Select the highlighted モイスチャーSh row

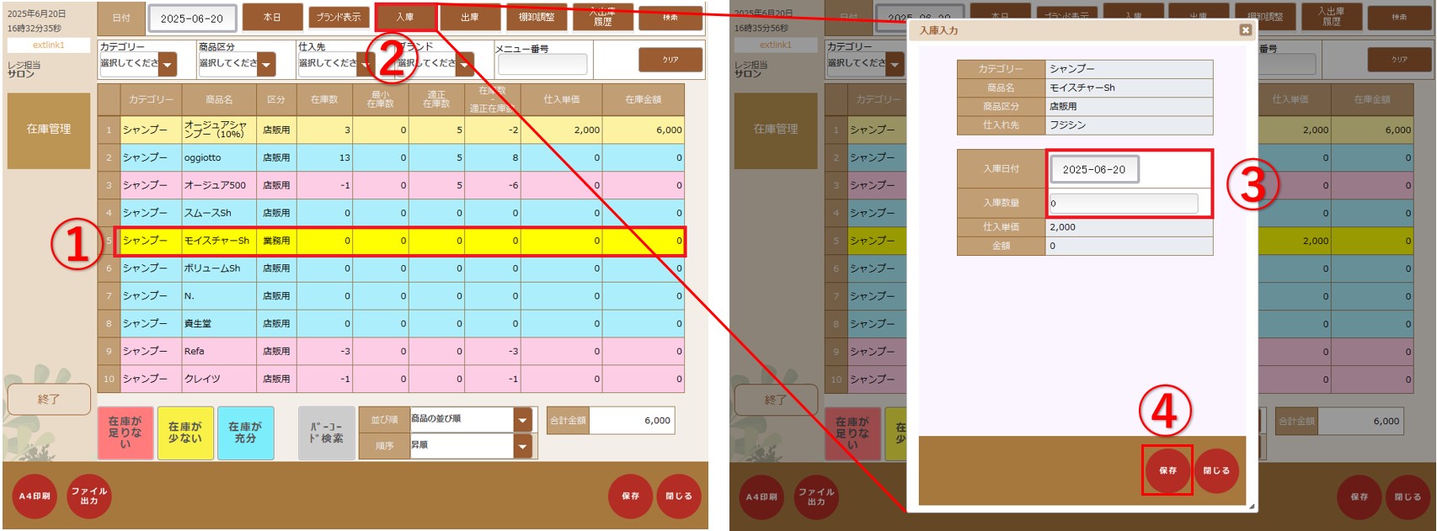[391, 241]
